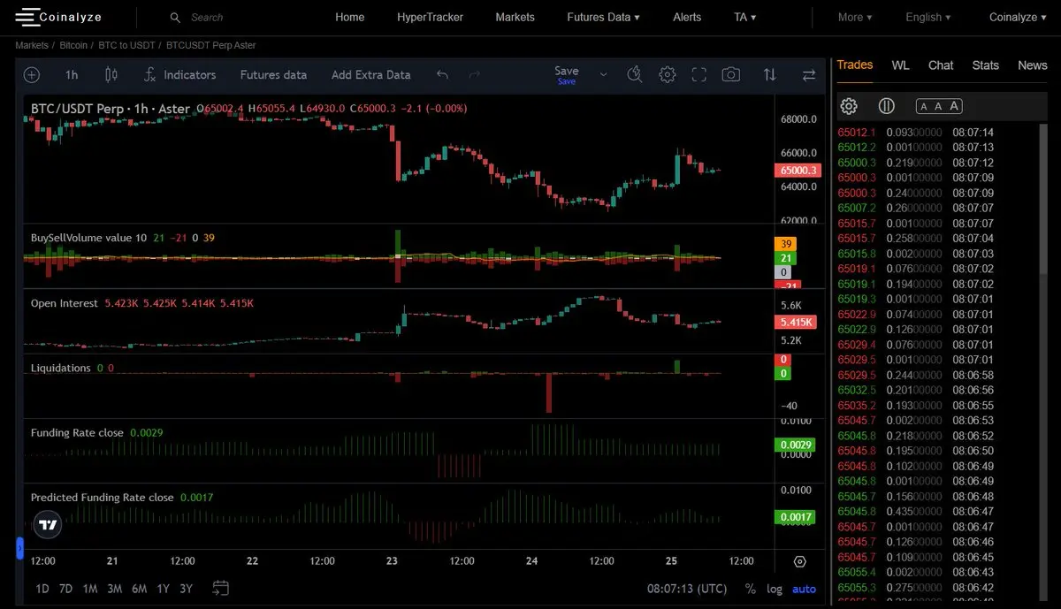The height and width of the screenshot is (609, 1061).
Task: Click Add Extra Data button
Action: (x=370, y=75)
